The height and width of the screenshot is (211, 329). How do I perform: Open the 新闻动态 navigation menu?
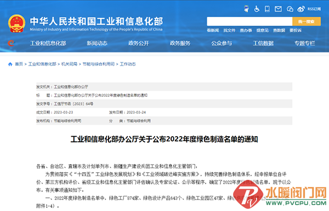97,43
